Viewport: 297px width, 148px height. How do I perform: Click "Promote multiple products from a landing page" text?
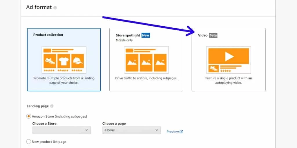tap(64, 80)
